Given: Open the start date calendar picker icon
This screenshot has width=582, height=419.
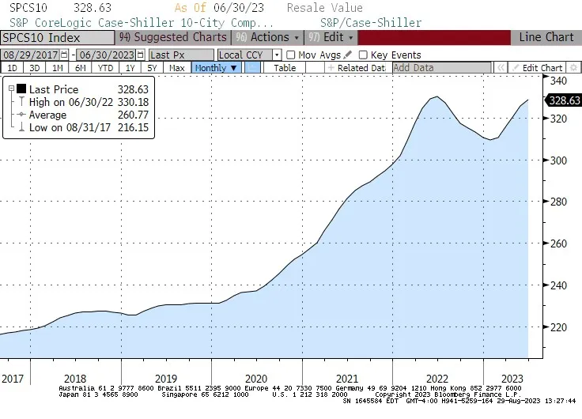Looking at the screenshot, I should pyautogui.click(x=64, y=55).
